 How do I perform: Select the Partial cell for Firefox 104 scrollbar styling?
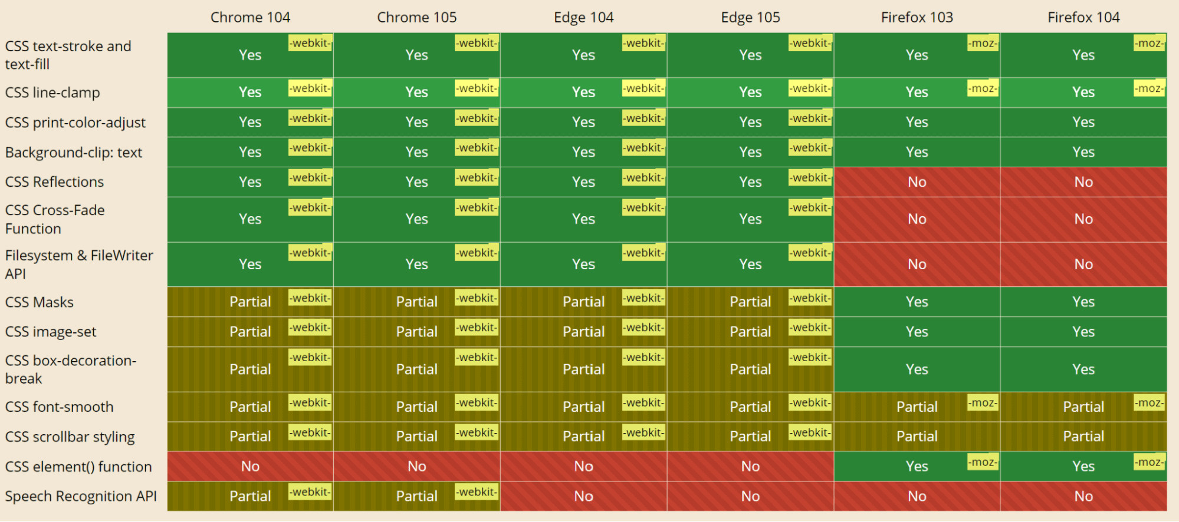point(1083,437)
